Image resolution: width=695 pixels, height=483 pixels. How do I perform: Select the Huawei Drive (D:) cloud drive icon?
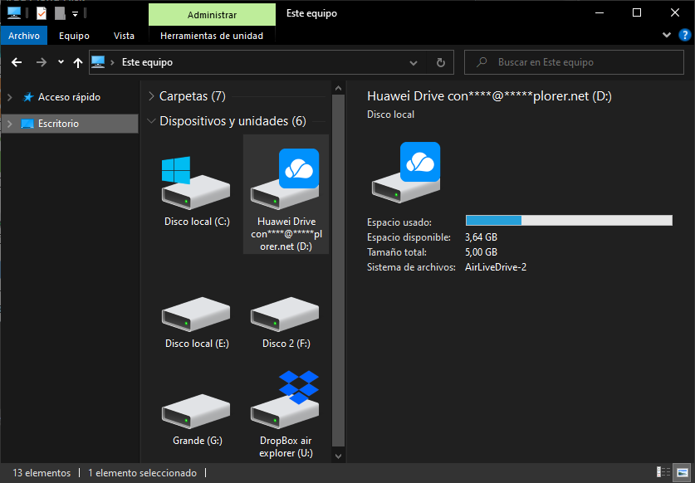(286, 194)
